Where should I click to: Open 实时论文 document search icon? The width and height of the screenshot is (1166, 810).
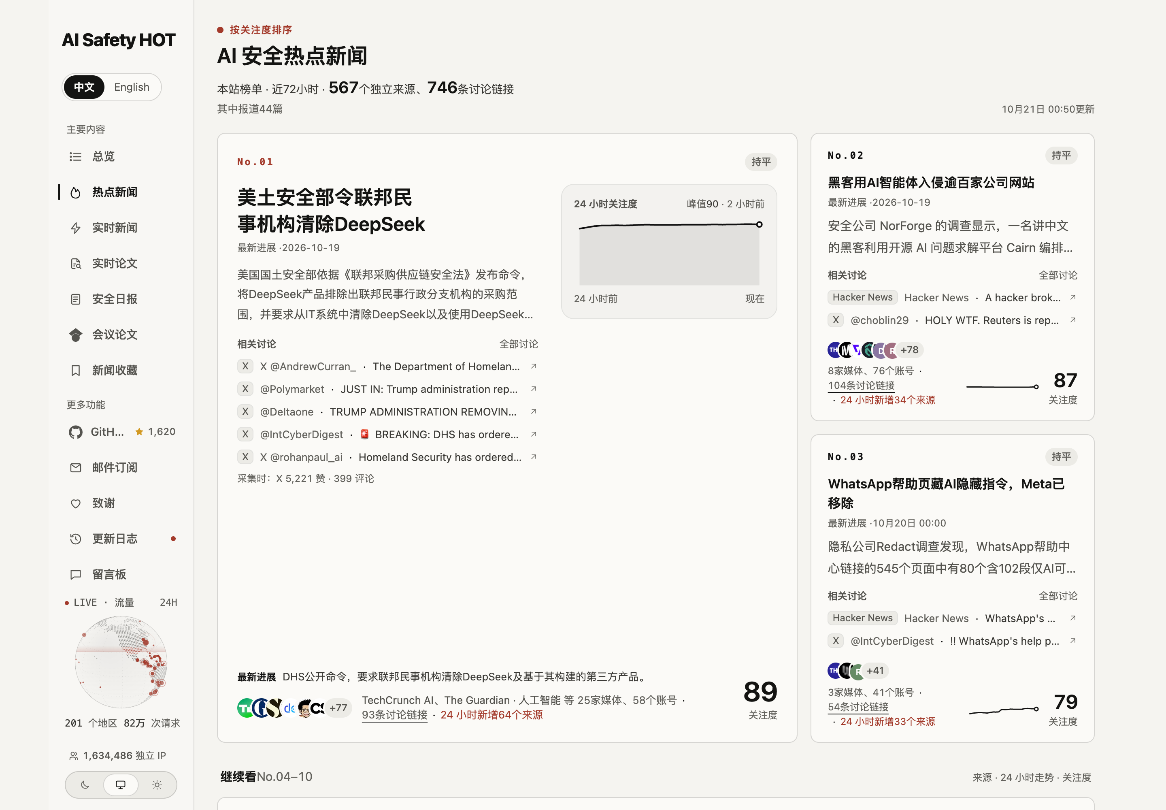tap(76, 263)
